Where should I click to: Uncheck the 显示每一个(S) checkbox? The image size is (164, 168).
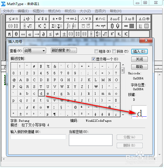tap(93, 59)
